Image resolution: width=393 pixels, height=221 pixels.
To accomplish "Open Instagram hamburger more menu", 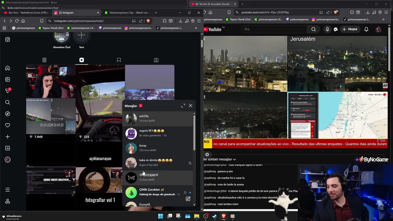I will (x=8, y=190).
